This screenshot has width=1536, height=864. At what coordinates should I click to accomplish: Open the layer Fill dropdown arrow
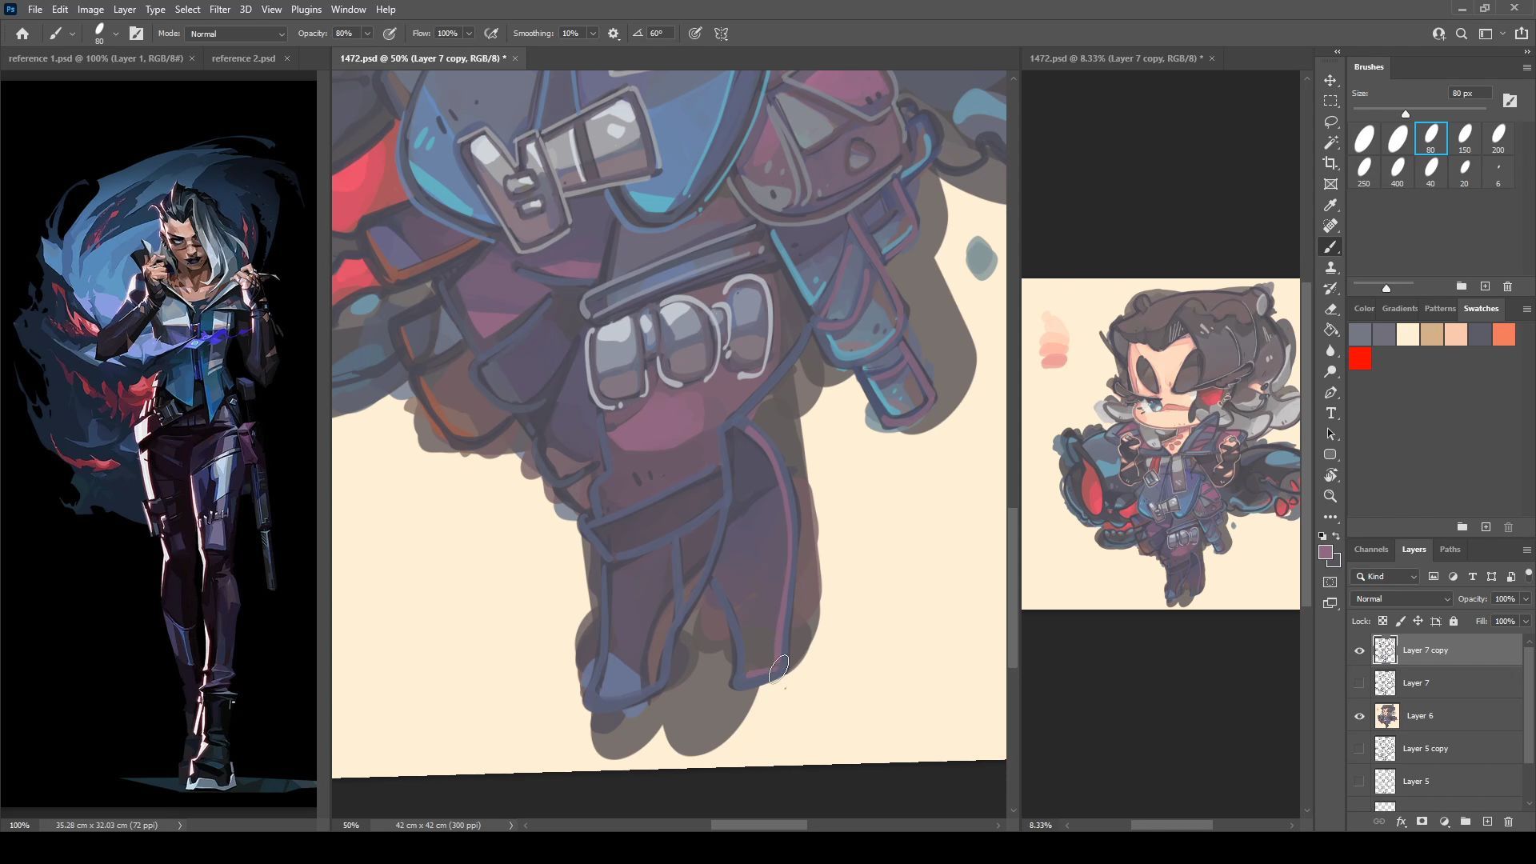[1526, 621]
